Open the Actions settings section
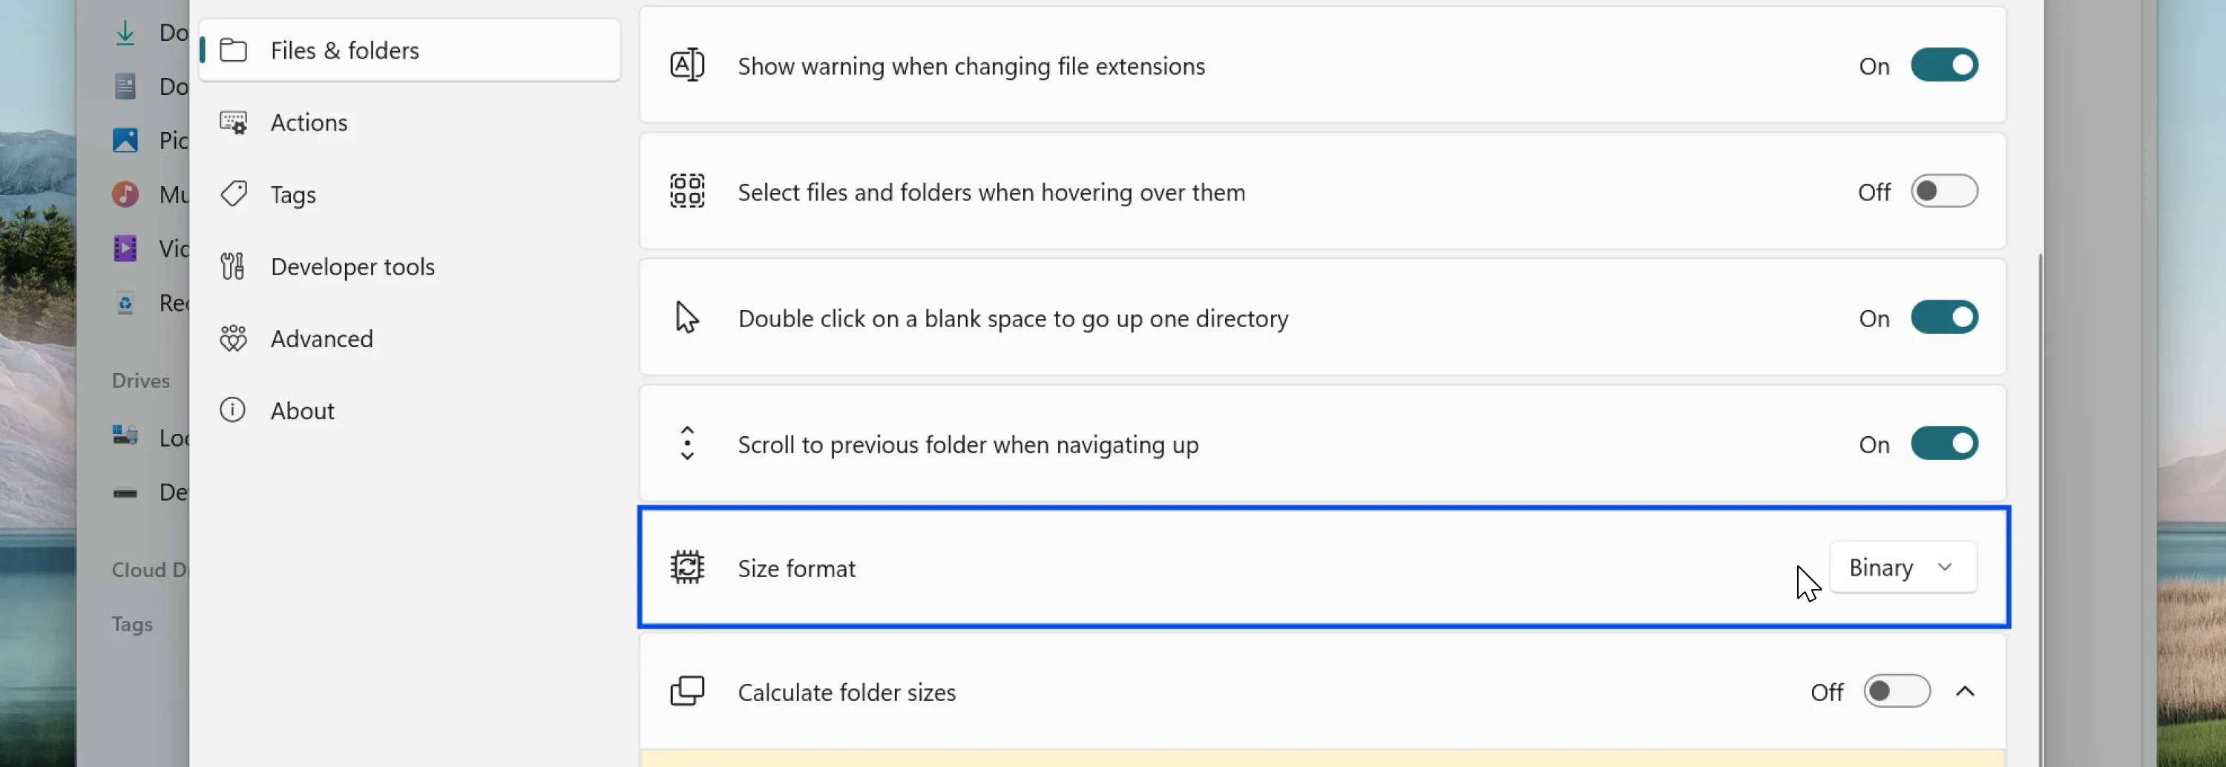The height and width of the screenshot is (767, 2226). tap(309, 122)
